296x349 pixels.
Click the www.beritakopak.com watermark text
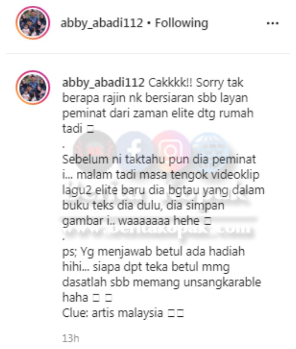[157, 229]
